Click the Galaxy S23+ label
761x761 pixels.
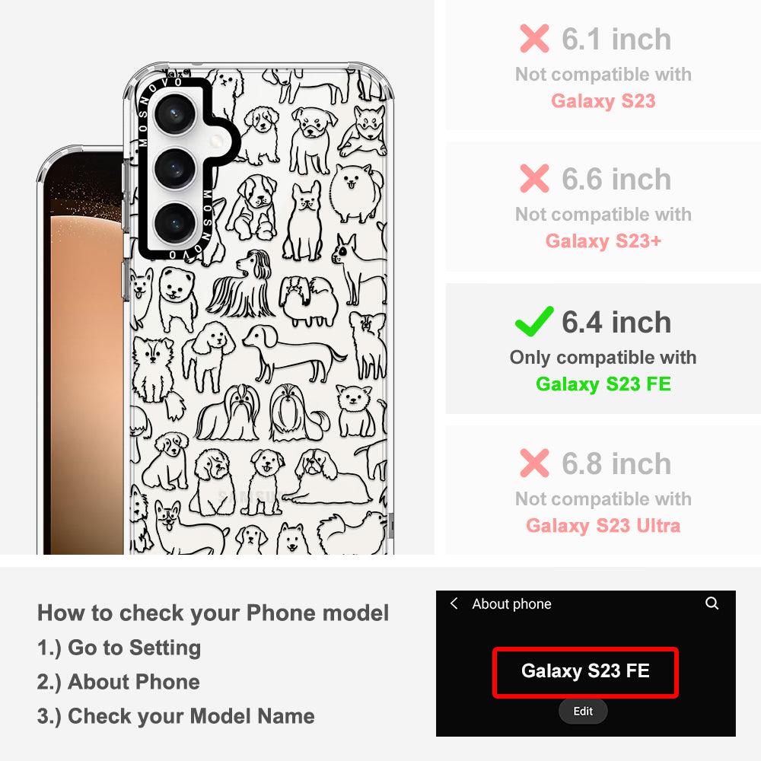click(603, 240)
